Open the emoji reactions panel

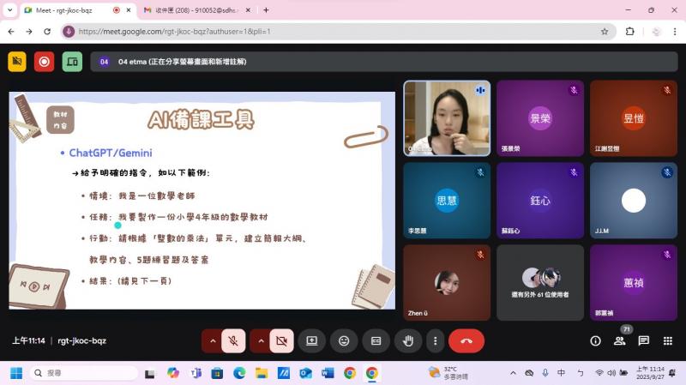[x=344, y=340]
